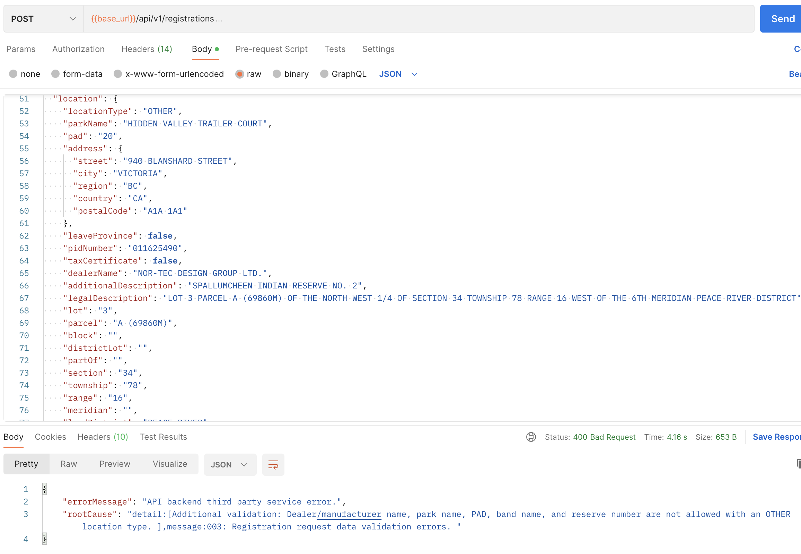This screenshot has height=554, width=801.
Task: Click the "leaveProvince": false line
Action: 120,236
